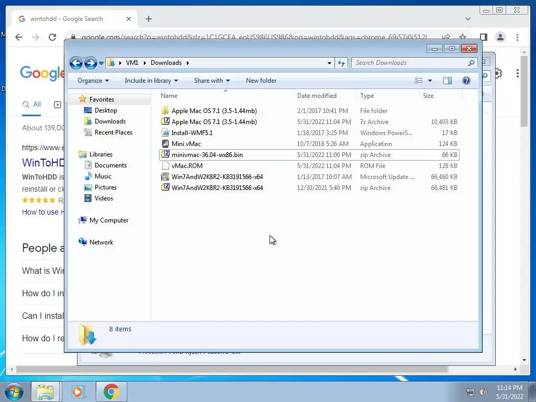This screenshot has width=536, height=402.
Task: Select Downloads in the address breadcrumb
Action: click(166, 63)
